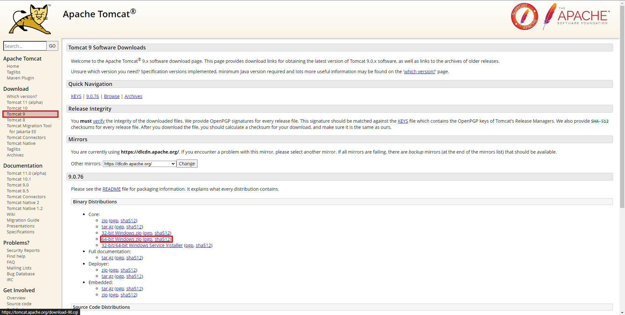Open sha512 for Service Installer

tap(203, 245)
